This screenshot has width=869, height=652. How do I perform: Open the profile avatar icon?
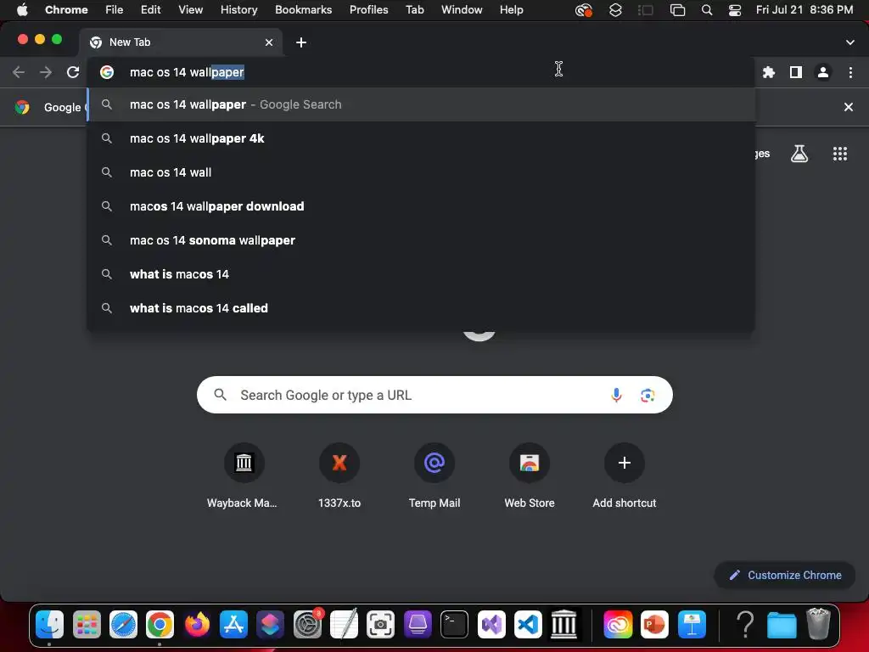(x=823, y=72)
